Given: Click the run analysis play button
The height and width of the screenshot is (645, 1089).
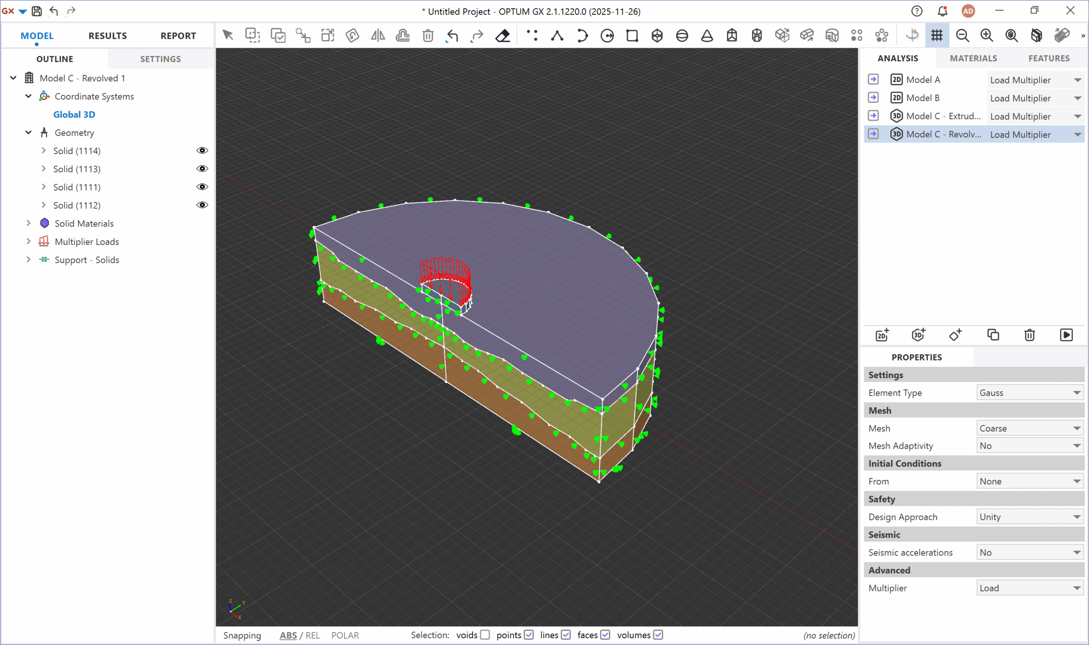Looking at the screenshot, I should (1066, 335).
